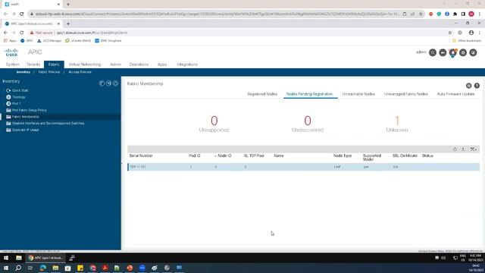Viewport: 485px width, 273px height.
Task: Switch to Auto Firmware Update tab
Action: pos(455,94)
